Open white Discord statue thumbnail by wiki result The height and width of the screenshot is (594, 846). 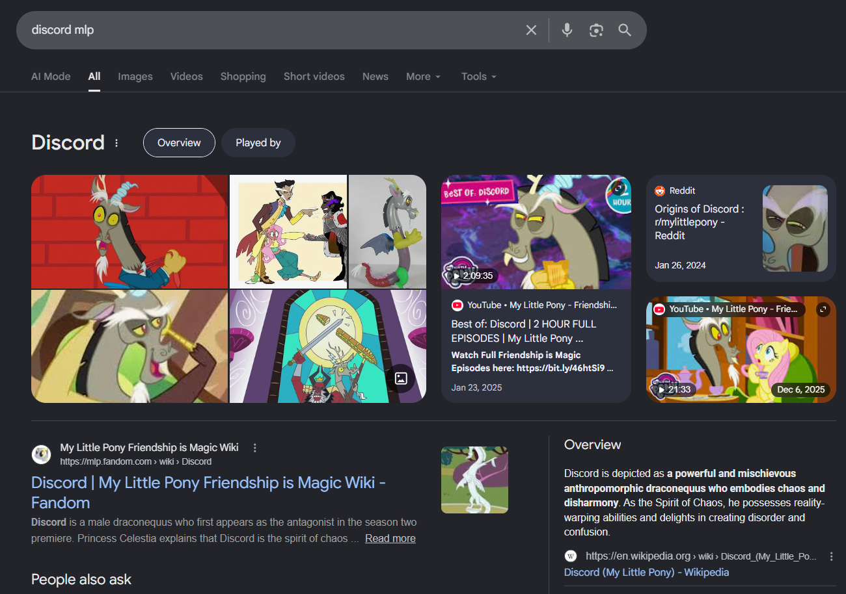(474, 480)
